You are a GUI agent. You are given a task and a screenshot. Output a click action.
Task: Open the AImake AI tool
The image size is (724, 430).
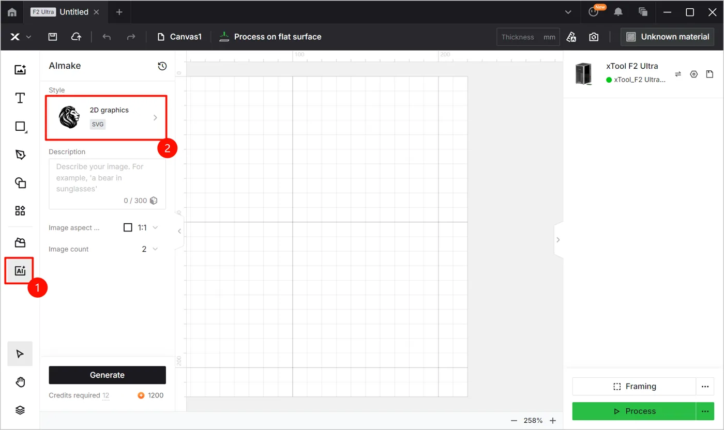20,271
